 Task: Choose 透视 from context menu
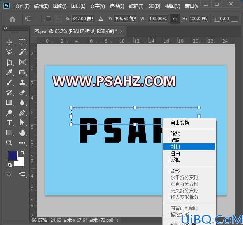click(189, 160)
